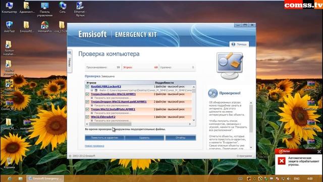Click the computer scan illustration icon

click(x=230, y=66)
